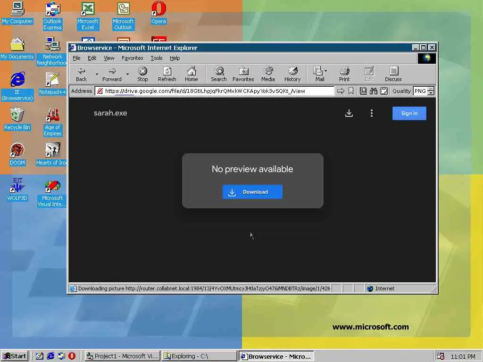The width and height of the screenshot is (483, 362).
Task: Go back with the Back toolbar button
Action: (x=81, y=74)
